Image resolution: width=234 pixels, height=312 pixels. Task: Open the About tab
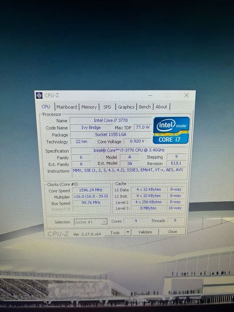click(161, 107)
